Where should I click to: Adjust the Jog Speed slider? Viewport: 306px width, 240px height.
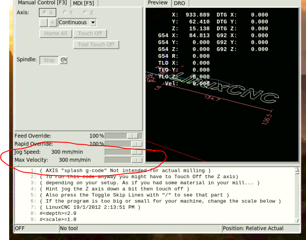pyautogui.click(x=124, y=152)
